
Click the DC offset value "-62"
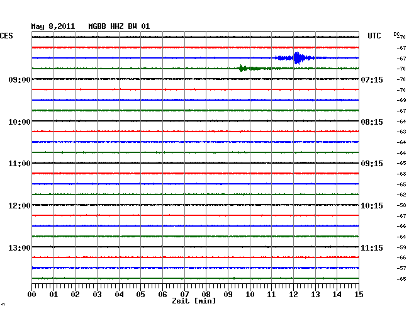[401, 195]
